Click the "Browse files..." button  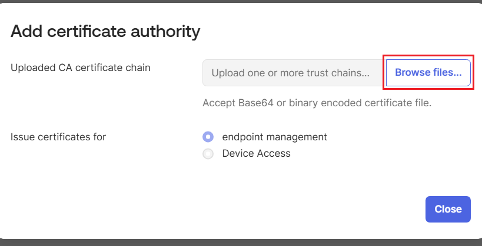pyautogui.click(x=428, y=73)
